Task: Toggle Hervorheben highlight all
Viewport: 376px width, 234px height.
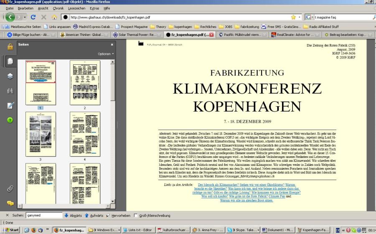Action: tap(118, 216)
